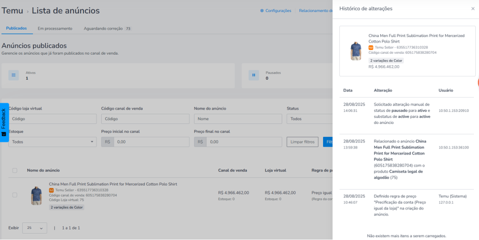The width and height of the screenshot is (479, 240).
Task: Close the Histórico de alterações panel
Action: point(473,9)
